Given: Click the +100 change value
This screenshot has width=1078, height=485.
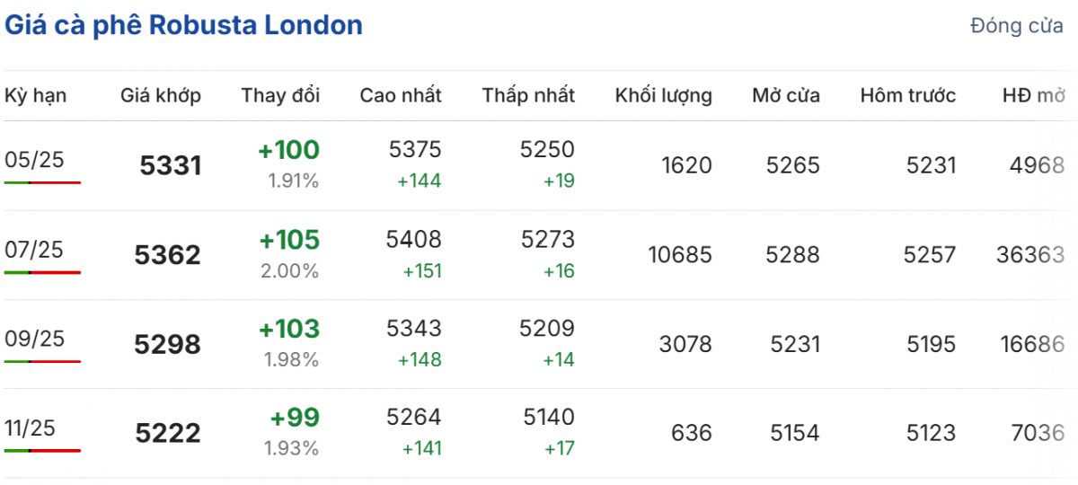Looking at the screenshot, I should tap(288, 150).
